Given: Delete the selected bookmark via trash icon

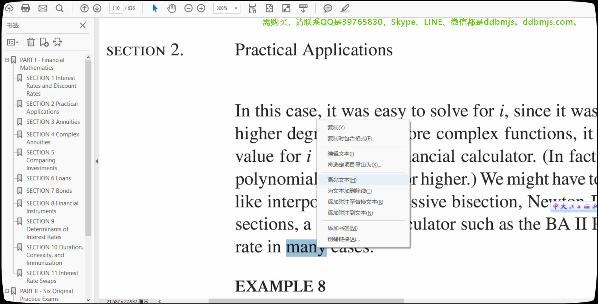Looking at the screenshot, I should coord(31,42).
